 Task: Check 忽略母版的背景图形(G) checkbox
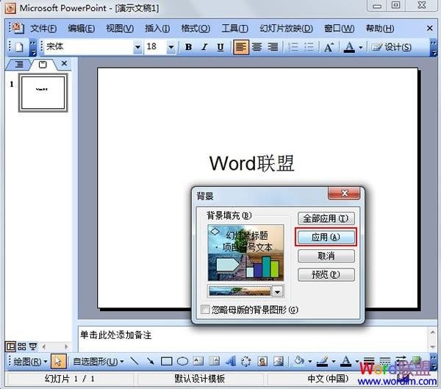(x=205, y=310)
